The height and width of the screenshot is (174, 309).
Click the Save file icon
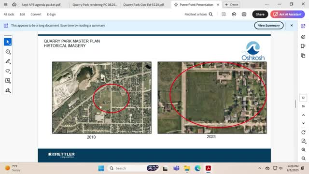pyautogui.click(x=224, y=14)
